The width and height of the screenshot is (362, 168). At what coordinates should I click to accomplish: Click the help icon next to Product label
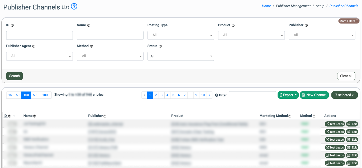coord(233,25)
